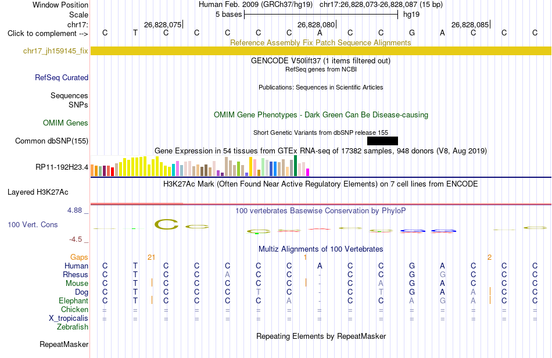Click the G base in complement row
The image size is (552, 358).
click(x=411, y=33)
